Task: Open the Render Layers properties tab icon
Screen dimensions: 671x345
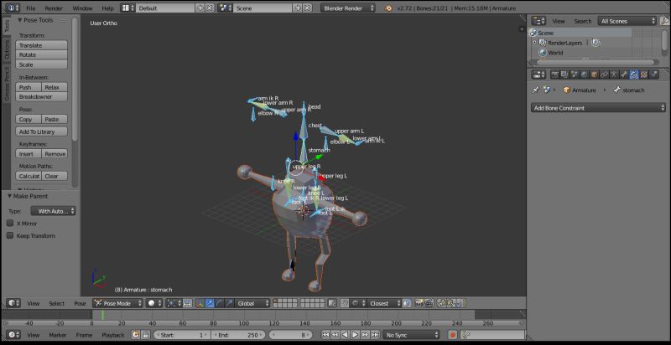Action: tap(564, 75)
